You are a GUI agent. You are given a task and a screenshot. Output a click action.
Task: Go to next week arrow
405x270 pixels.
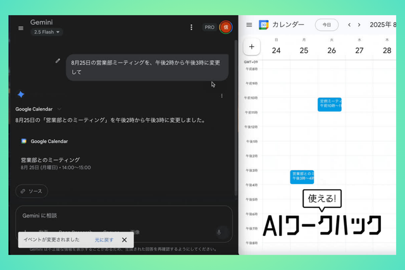click(x=359, y=25)
